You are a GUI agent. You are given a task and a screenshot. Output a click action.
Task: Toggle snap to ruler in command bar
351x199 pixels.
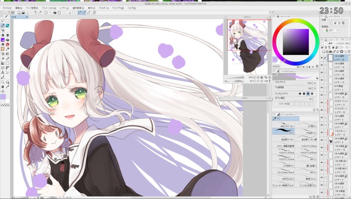[79, 13]
